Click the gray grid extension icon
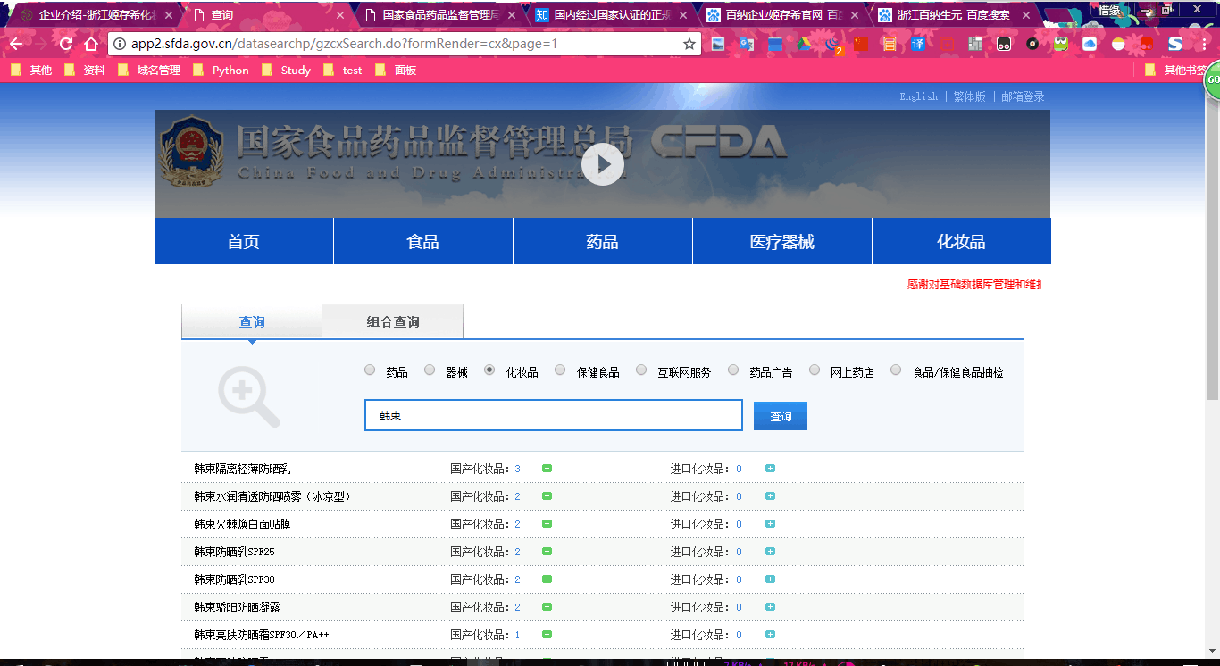 coord(975,44)
